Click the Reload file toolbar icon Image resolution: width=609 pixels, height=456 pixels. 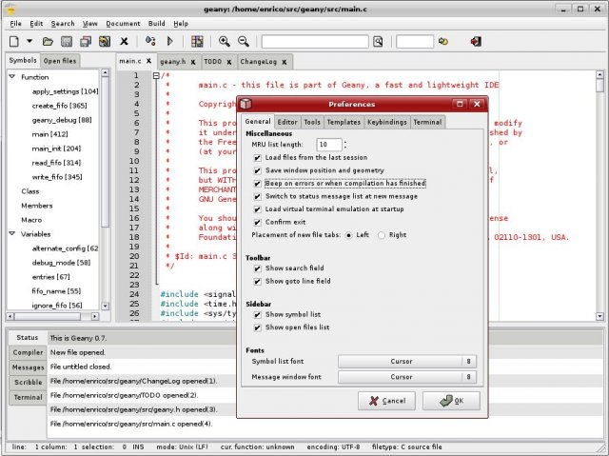(x=105, y=41)
